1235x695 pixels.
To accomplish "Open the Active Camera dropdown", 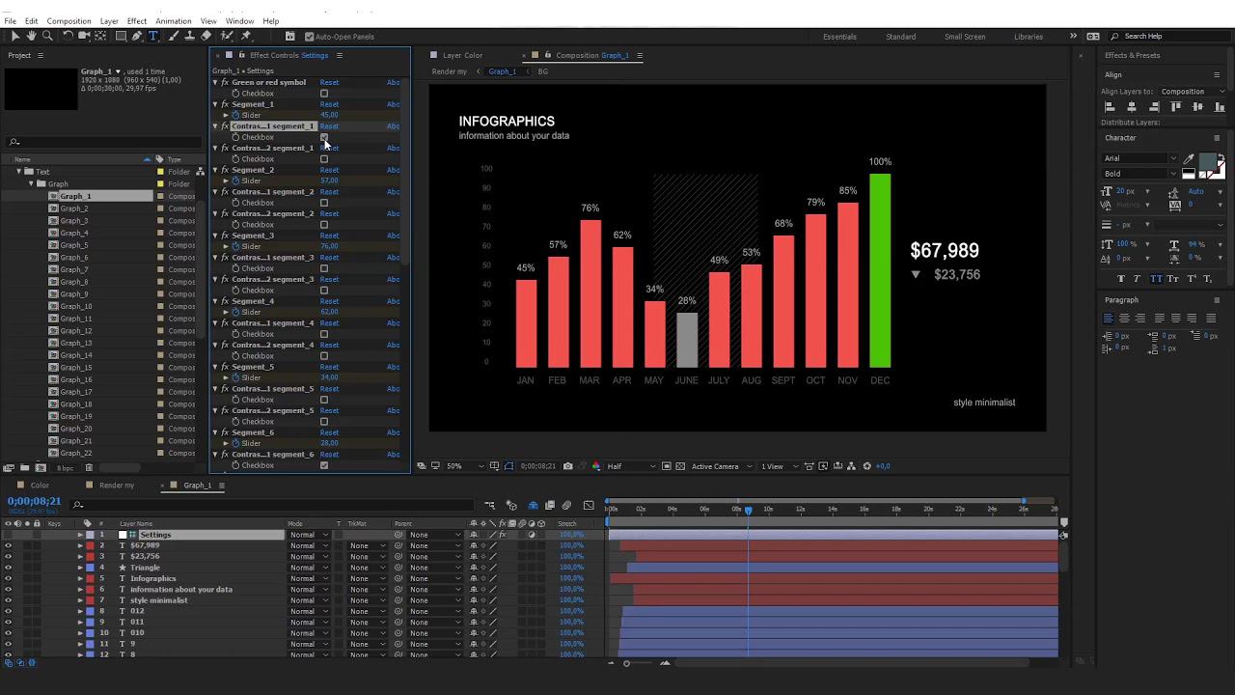I will [722, 466].
